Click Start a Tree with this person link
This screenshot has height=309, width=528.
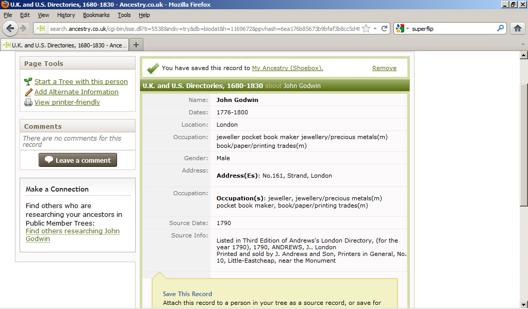point(81,82)
